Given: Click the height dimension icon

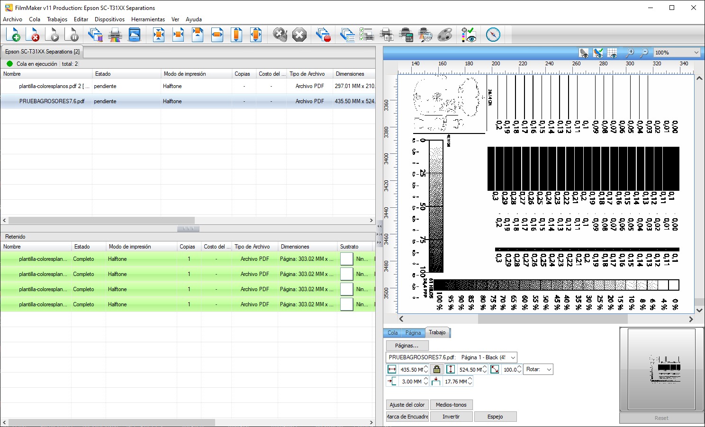Looking at the screenshot, I should 451,370.
